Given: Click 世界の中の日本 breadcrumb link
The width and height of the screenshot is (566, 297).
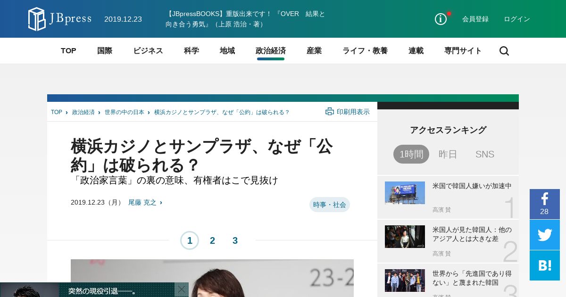Looking at the screenshot, I should (125, 112).
